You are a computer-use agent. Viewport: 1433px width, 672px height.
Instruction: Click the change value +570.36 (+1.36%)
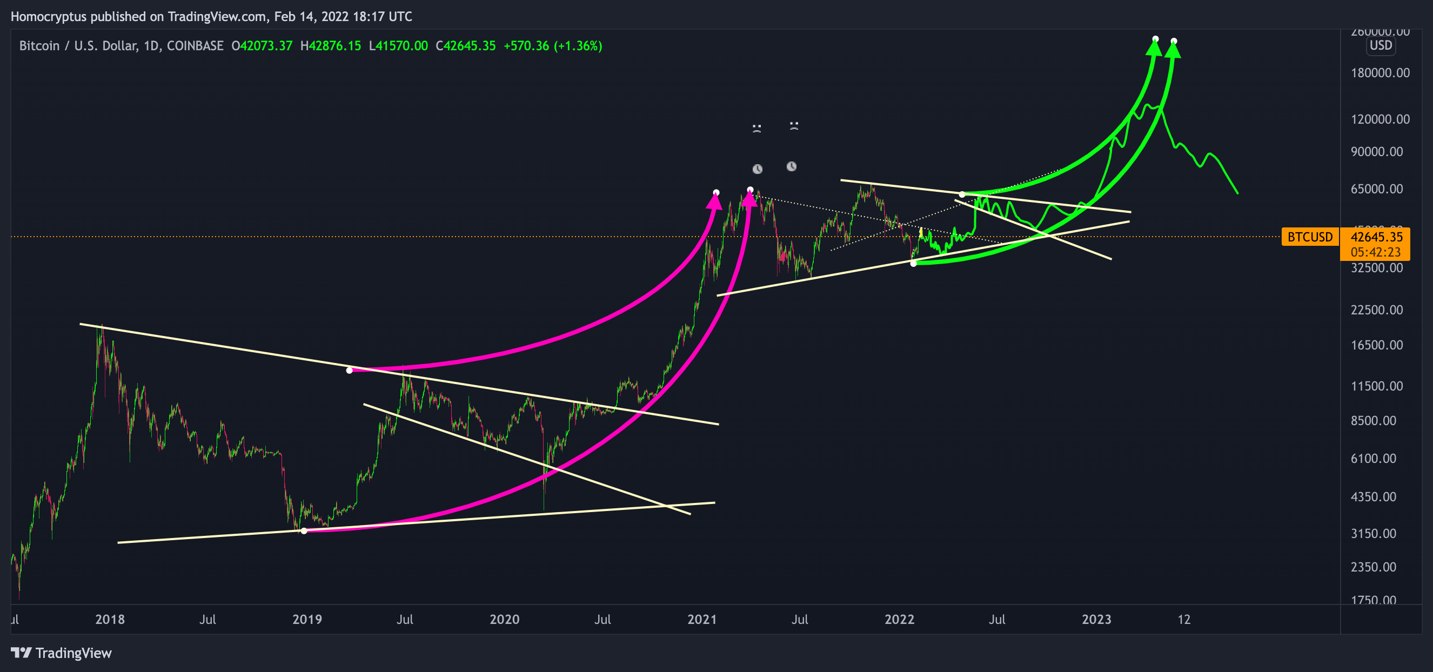(x=553, y=45)
